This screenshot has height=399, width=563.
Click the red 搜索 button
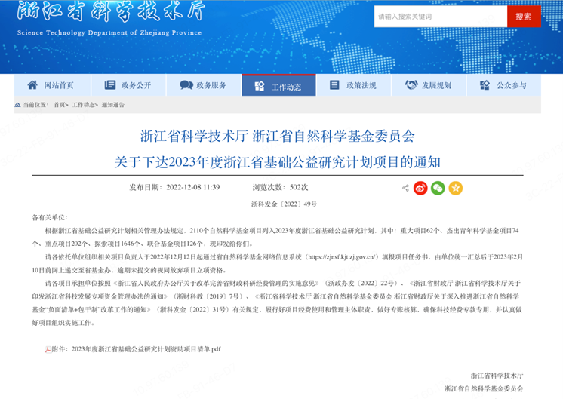[x=524, y=17]
